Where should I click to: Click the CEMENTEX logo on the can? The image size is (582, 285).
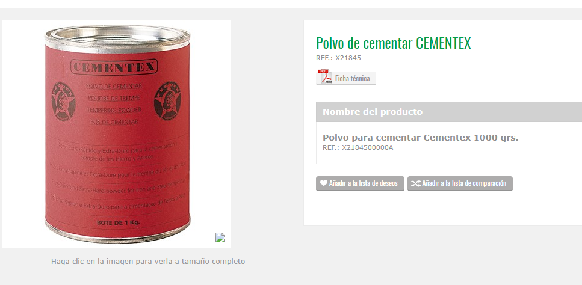point(114,67)
